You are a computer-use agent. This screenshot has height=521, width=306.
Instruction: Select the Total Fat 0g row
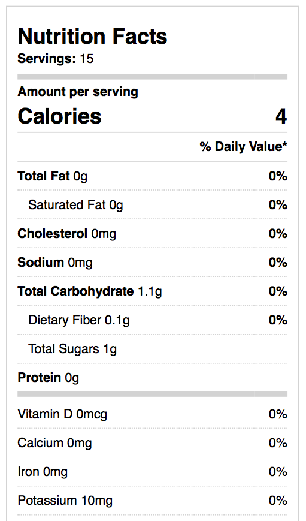tap(152, 176)
